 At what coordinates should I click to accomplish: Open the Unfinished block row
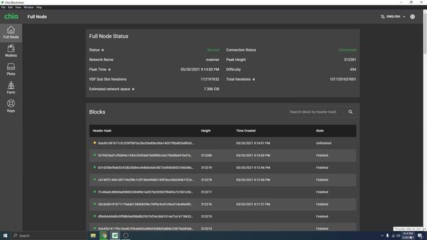(223, 143)
